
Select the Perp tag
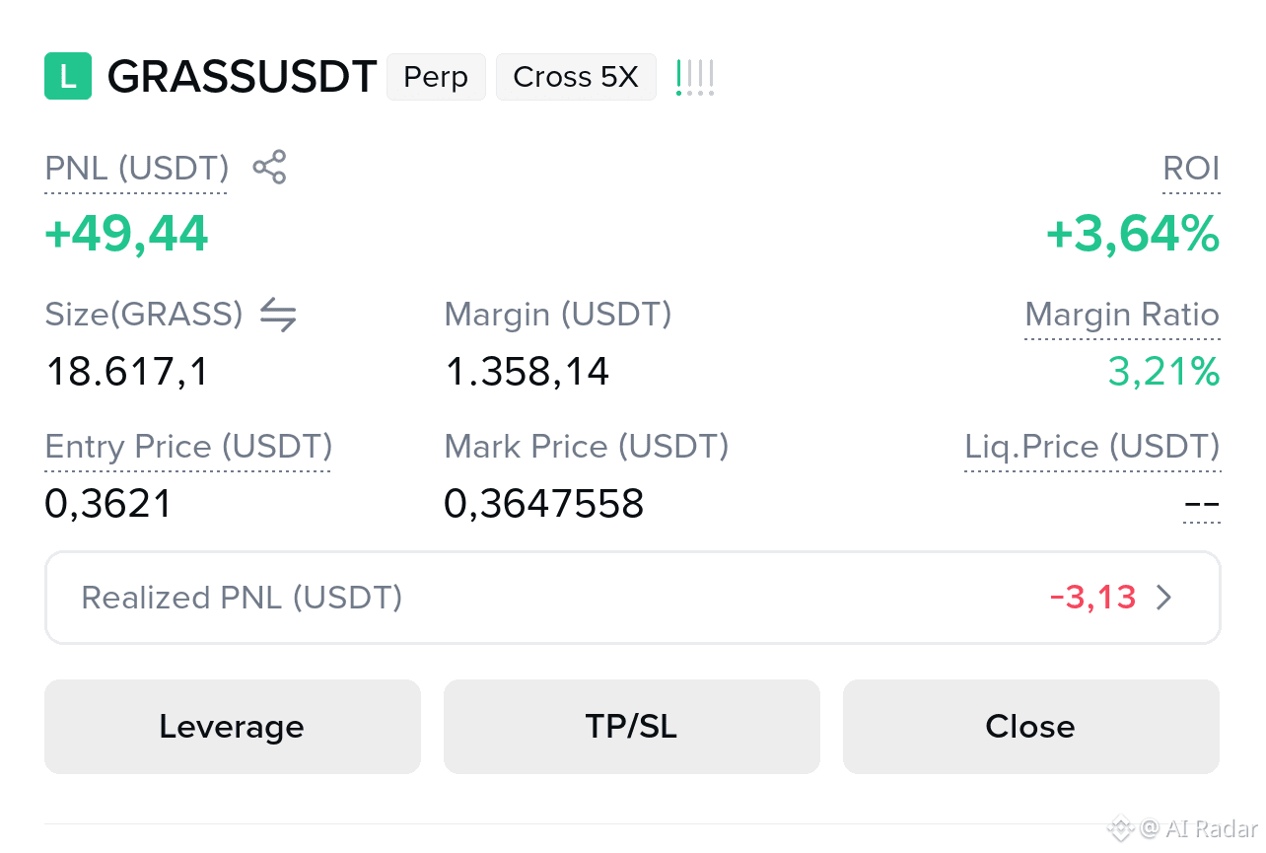[436, 77]
